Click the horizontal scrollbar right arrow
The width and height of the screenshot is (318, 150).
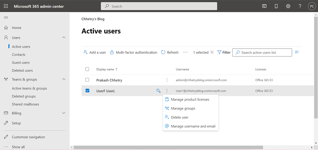312,147
